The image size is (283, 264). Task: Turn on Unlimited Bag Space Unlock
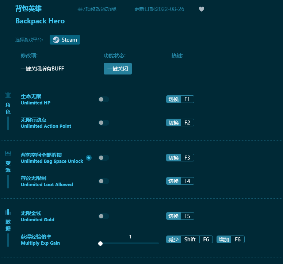pyautogui.click(x=104, y=158)
